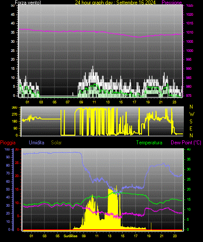The image size is (203, 242).
Task: Select the Solar legend label
Action: 56,143
